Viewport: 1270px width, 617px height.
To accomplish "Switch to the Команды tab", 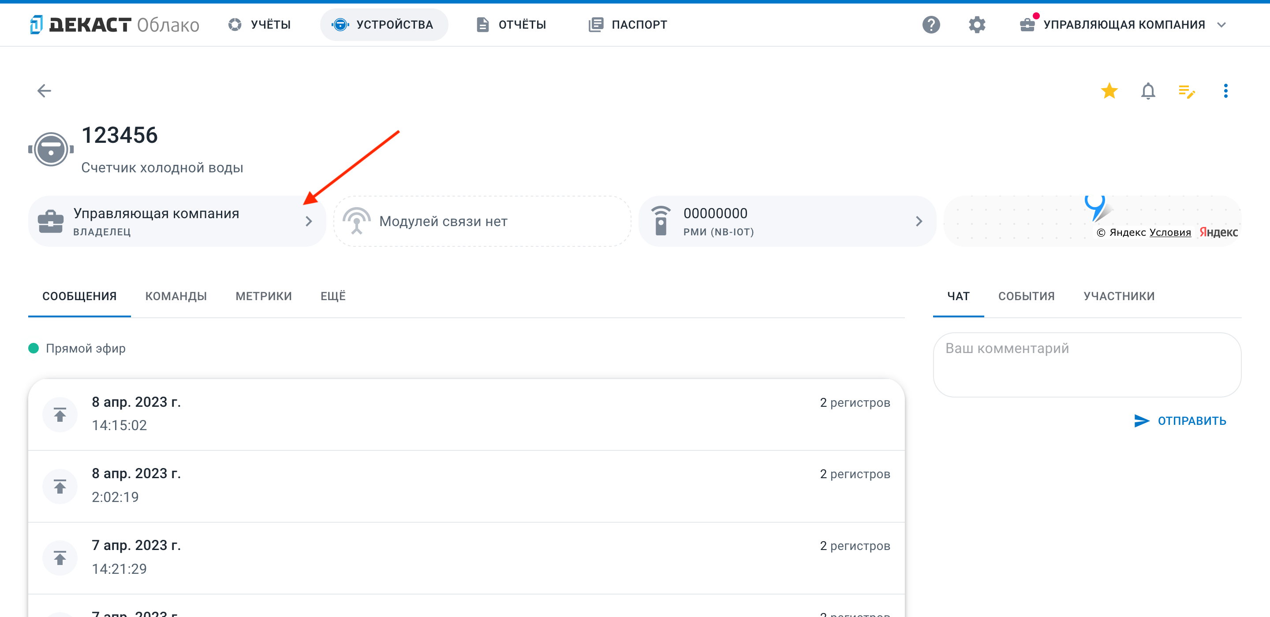I will coord(176,296).
